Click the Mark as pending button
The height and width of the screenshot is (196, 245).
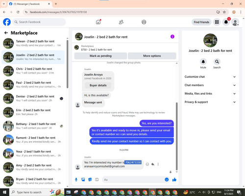(100, 56)
